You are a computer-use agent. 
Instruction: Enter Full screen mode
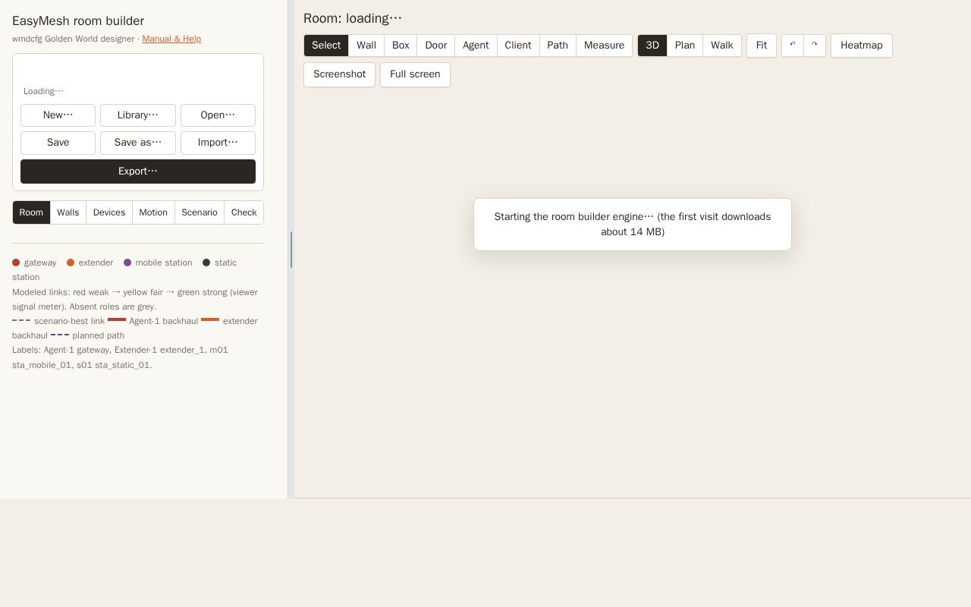pyautogui.click(x=415, y=74)
